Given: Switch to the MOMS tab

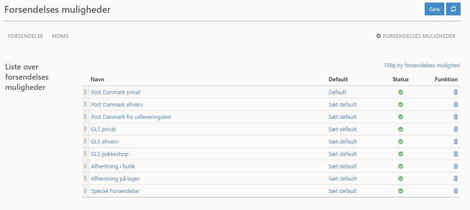Looking at the screenshot, I should [60, 36].
